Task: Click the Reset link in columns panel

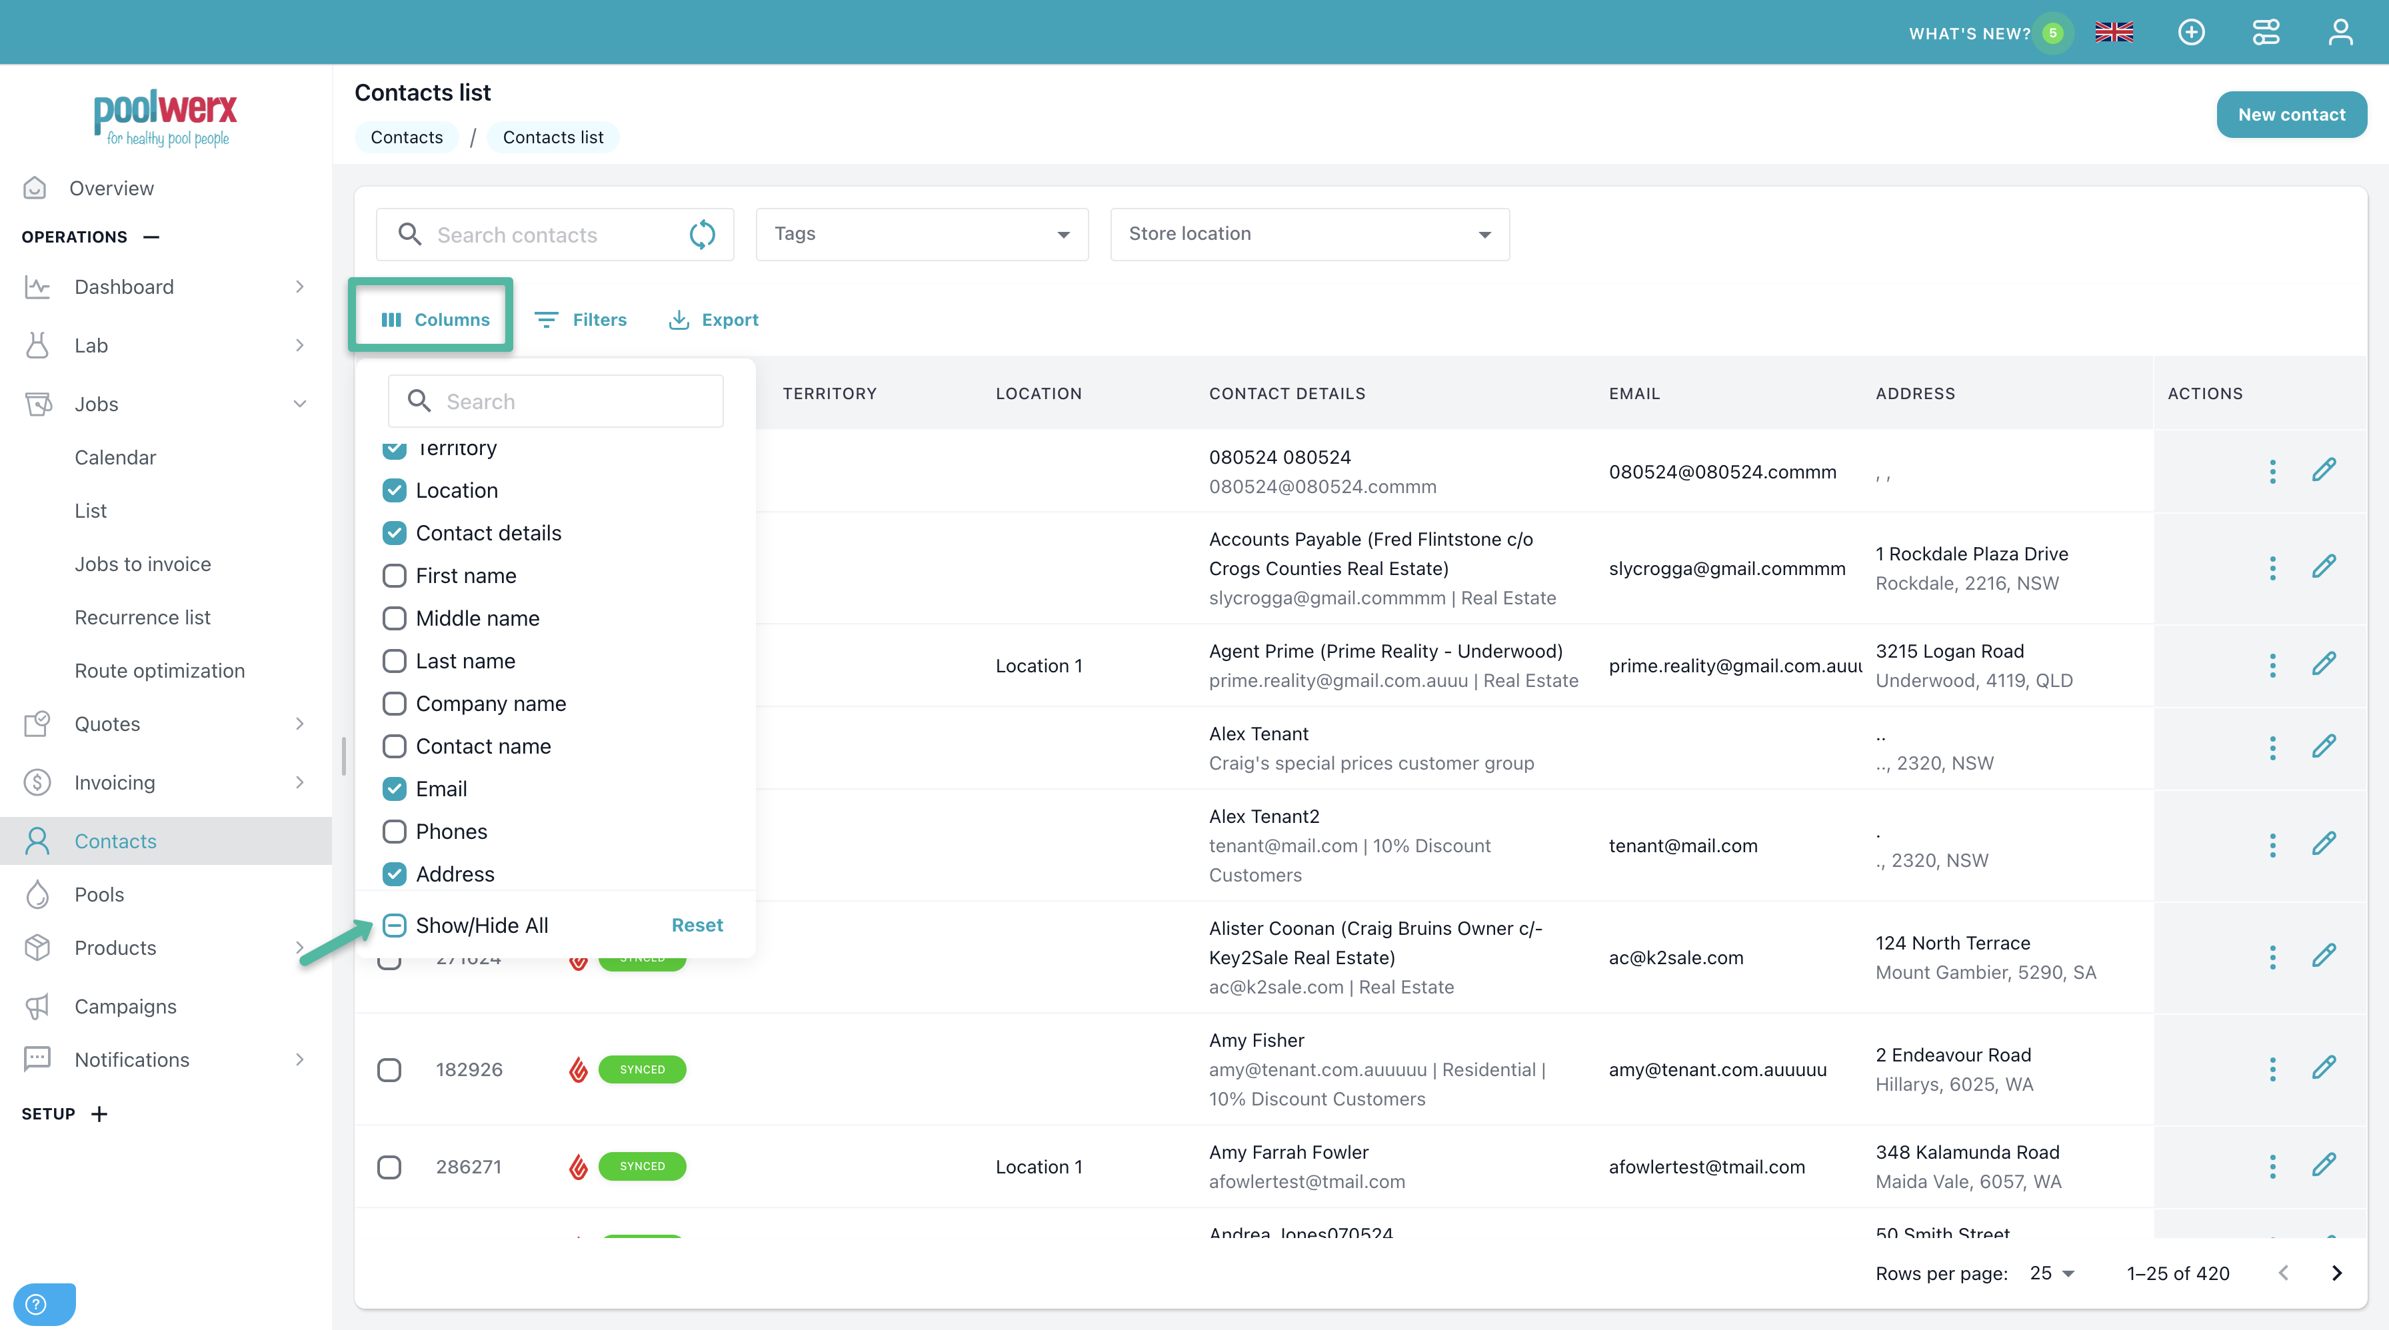Action: pyautogui.click(x=697, y=925)
